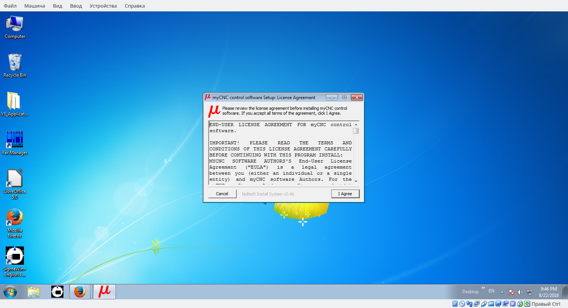Expand the Desktop toolbar chevron
The height and width of the screenshot is (308, 568).
click(483, 289)
